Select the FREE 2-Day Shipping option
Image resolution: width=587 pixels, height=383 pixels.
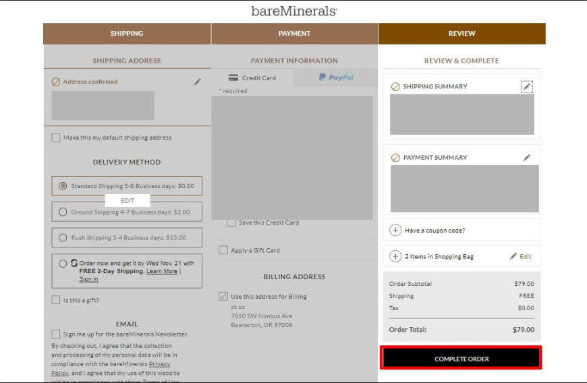pos(63,264)
